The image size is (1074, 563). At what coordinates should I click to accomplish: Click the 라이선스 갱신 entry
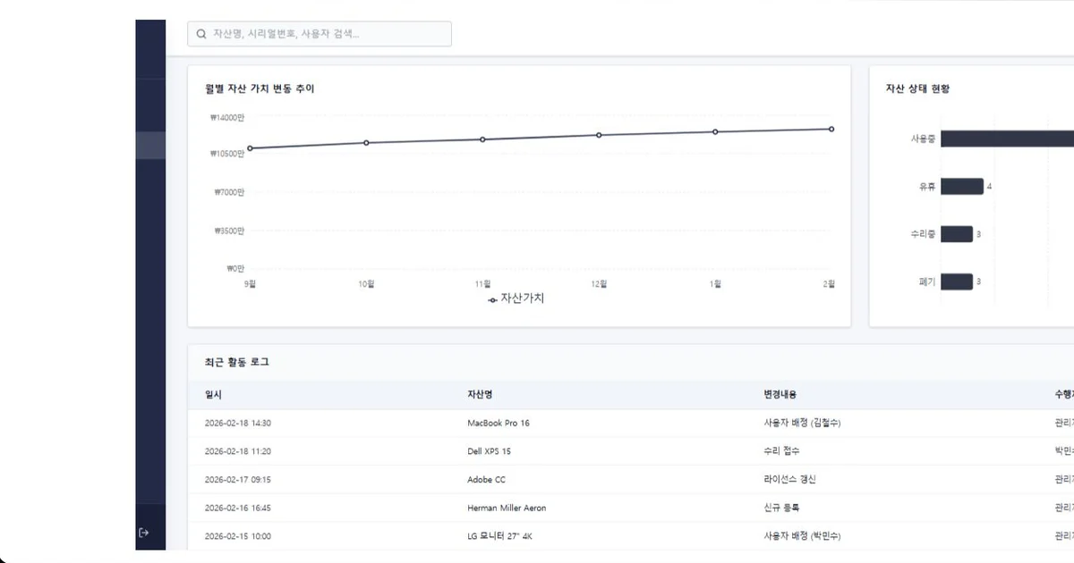pyautogui.click(x=789, y=480)
